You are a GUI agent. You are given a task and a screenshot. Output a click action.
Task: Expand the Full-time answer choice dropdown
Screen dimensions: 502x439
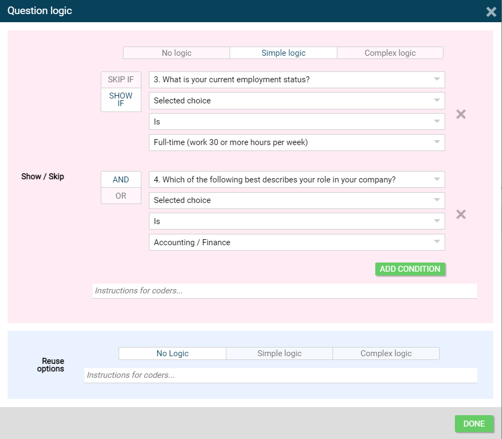click(x=297, y=142)
